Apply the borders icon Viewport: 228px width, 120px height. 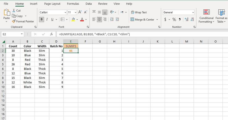63,19
